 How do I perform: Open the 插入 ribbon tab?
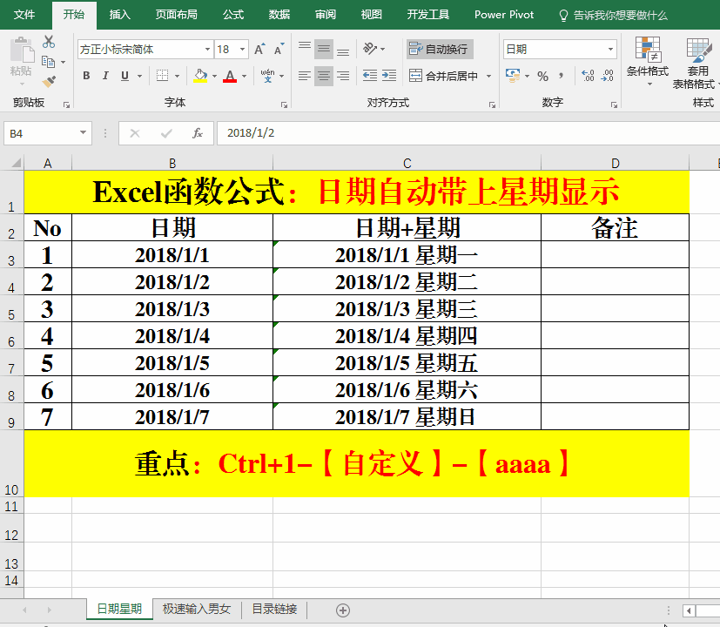pos(120,15)
